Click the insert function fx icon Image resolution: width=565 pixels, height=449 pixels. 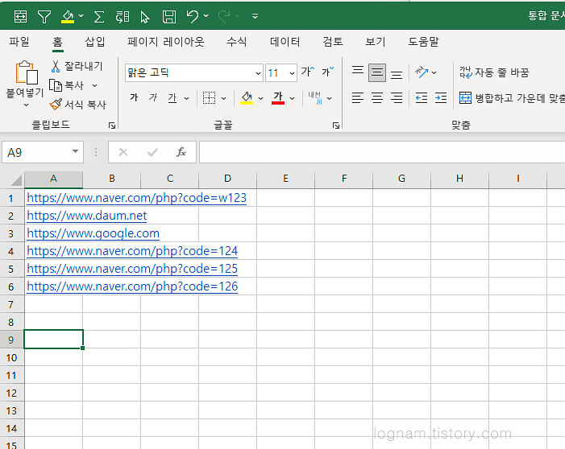pyautogui.click(x=181, y=152)
